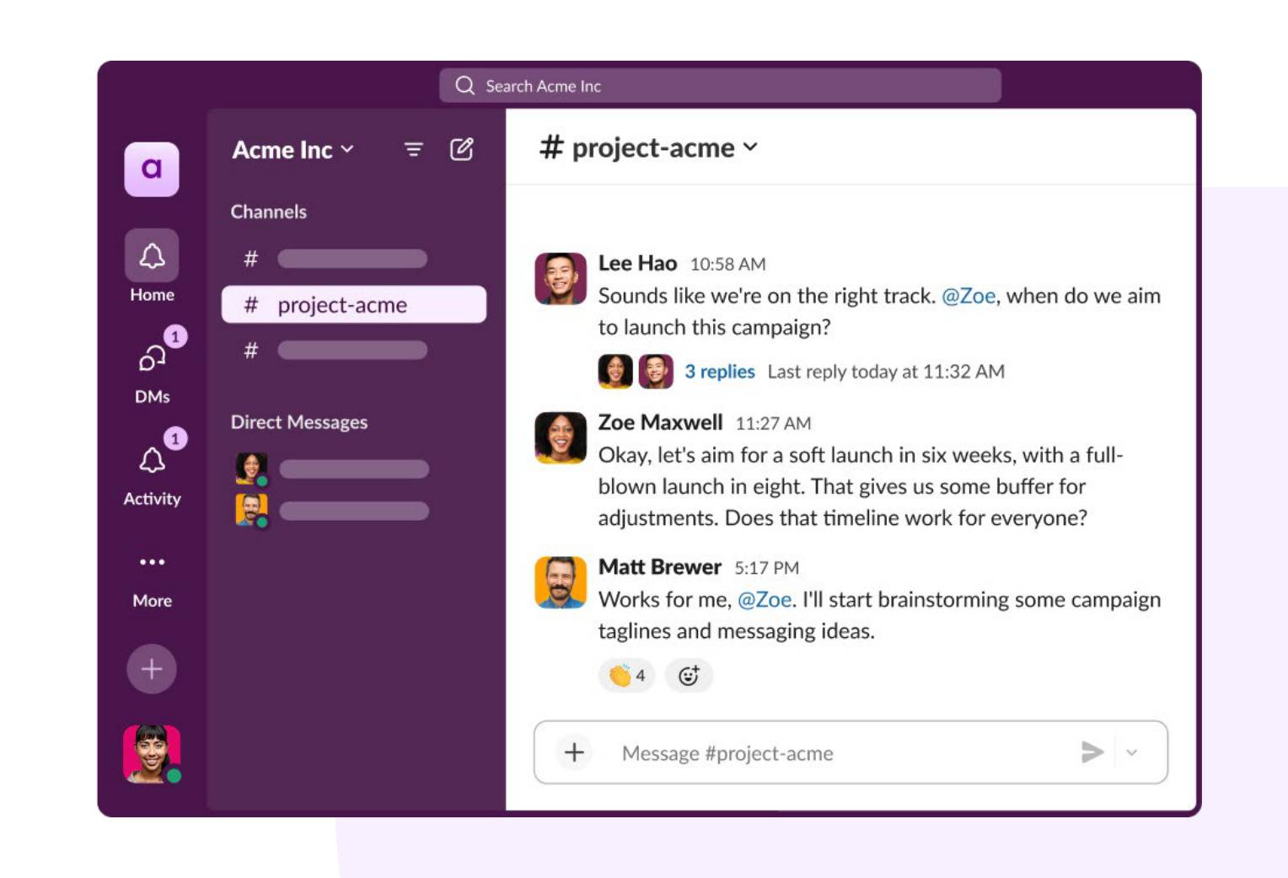Open the emoji reaction picker on Matt's message

(x=690, y=675)
